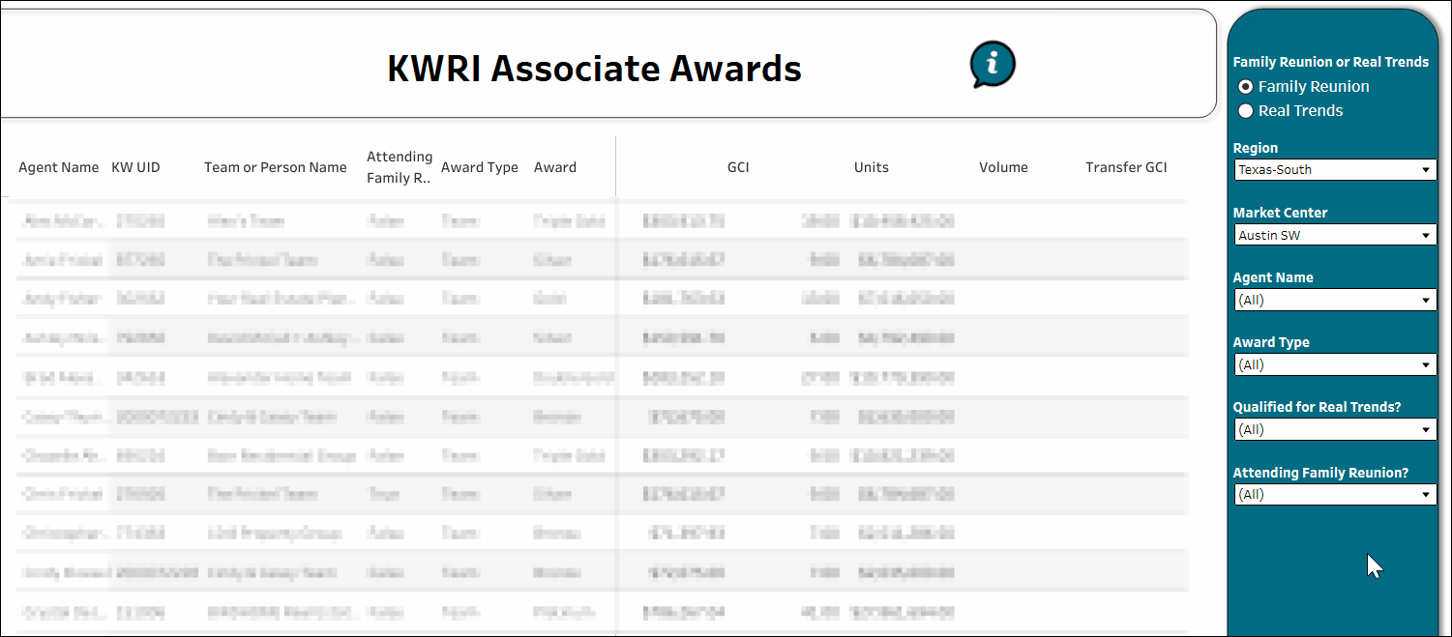This screenshot has height=637, width=1452.
Task: Click the Agent Name column header
Action: pyautogui.click(x=59, y=167)
